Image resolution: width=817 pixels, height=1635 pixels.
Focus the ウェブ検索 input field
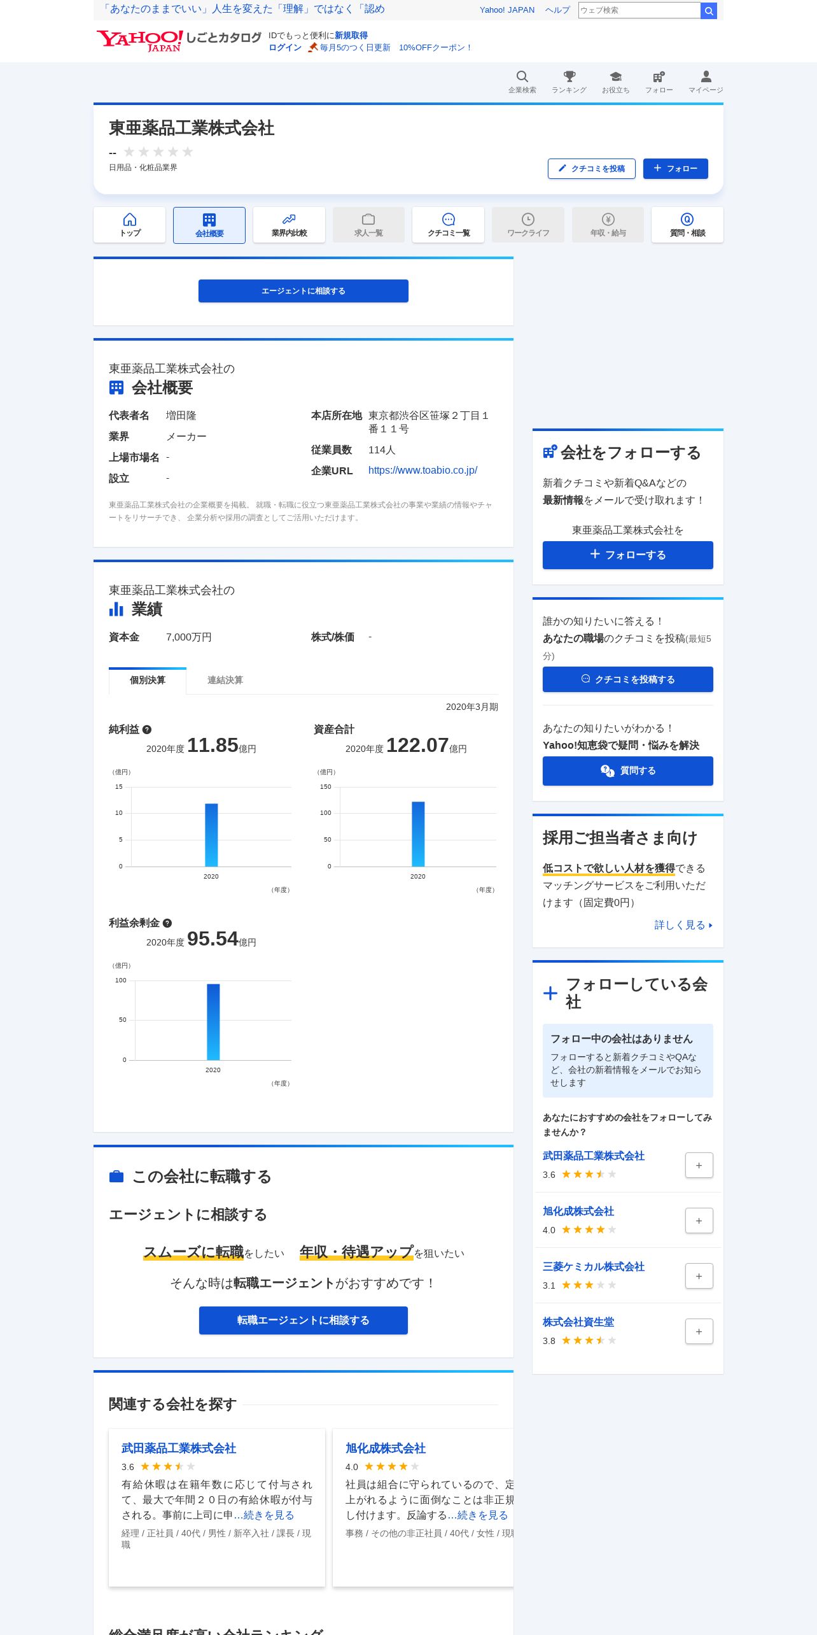tap(639, 10)
